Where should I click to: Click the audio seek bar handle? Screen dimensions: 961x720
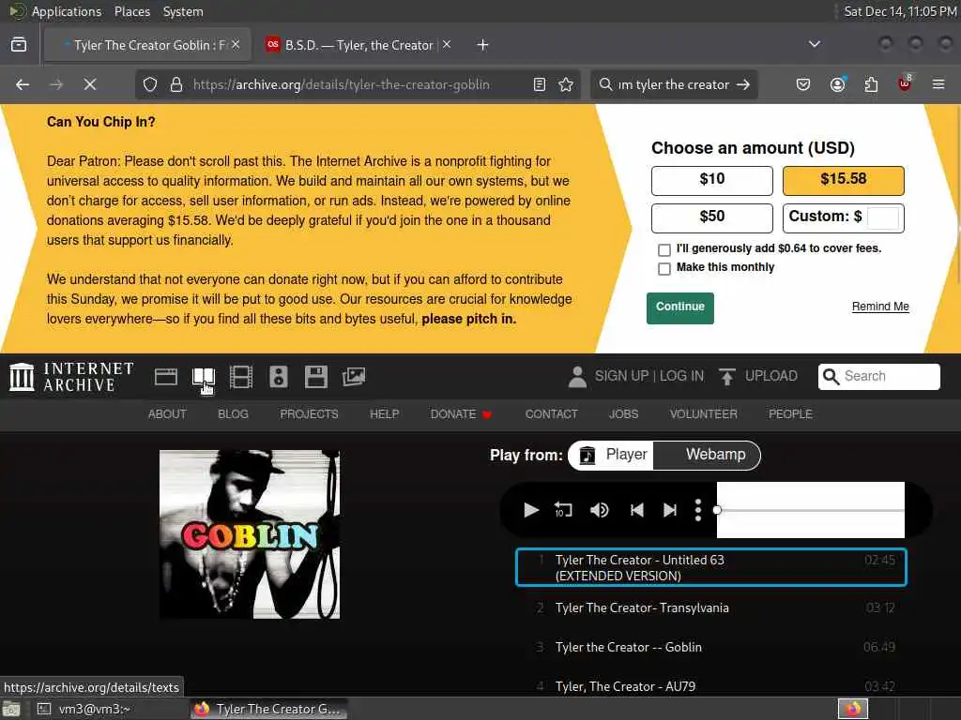pyautogui.click(x=717, y=510)
